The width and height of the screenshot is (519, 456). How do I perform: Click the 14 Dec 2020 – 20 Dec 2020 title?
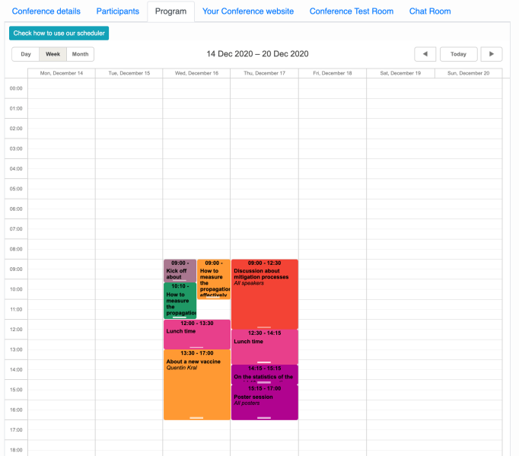tap(257, 54)
